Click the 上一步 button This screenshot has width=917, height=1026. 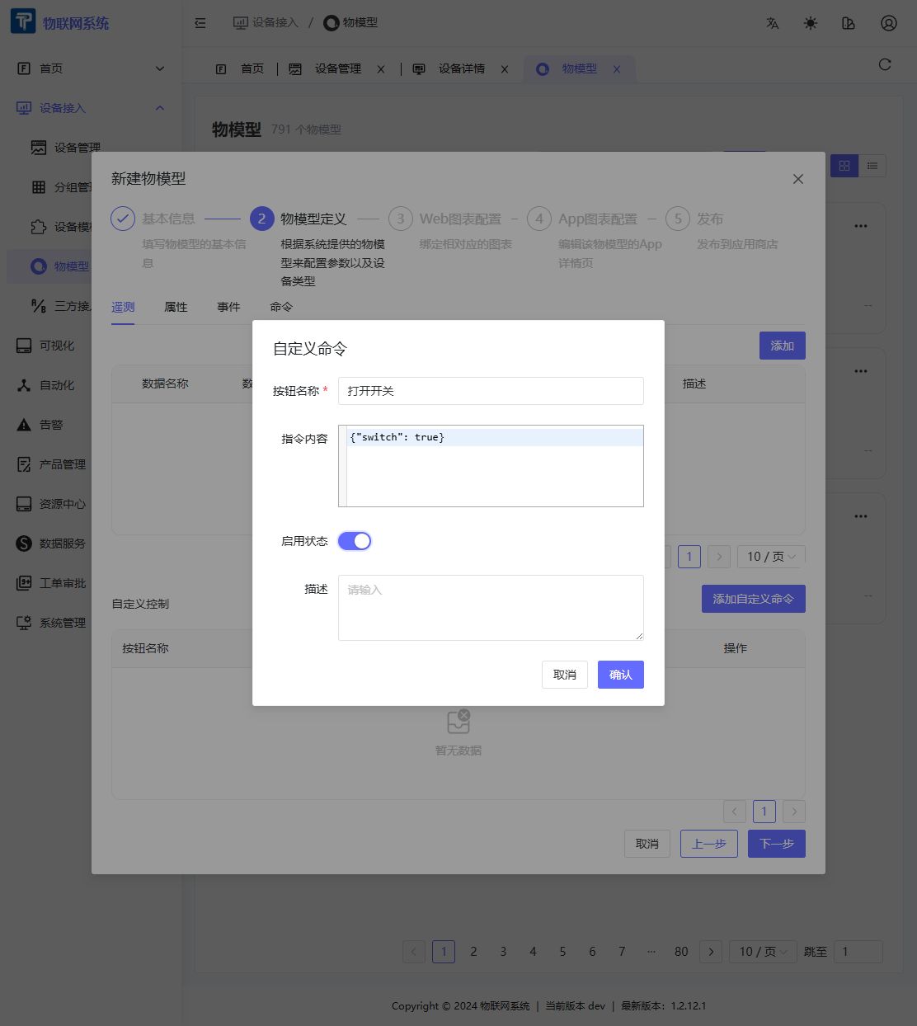tap(709, 844)
